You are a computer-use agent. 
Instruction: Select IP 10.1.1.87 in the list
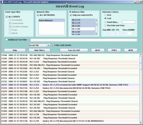click(x=83, y=32)
